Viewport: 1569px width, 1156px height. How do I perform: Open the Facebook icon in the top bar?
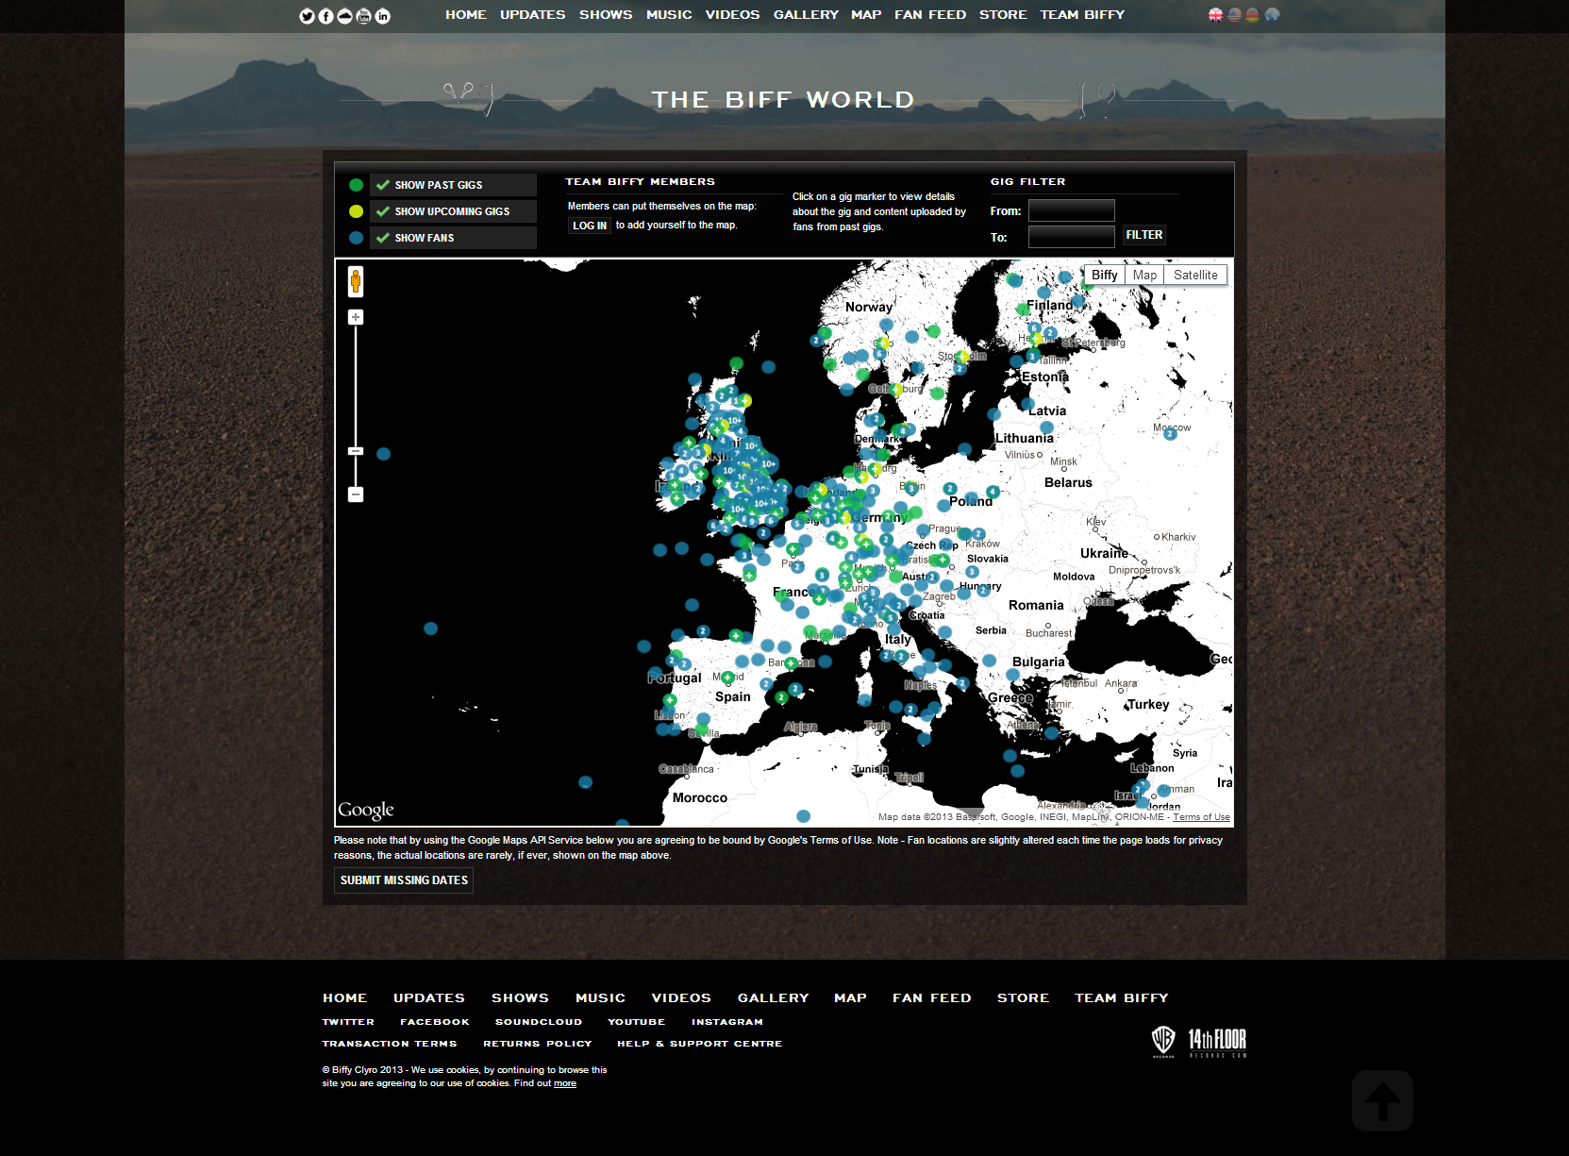(x=325, y=16)
